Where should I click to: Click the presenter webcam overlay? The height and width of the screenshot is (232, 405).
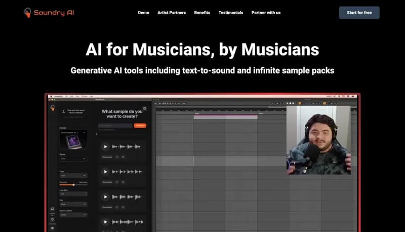tap(319, 140)
